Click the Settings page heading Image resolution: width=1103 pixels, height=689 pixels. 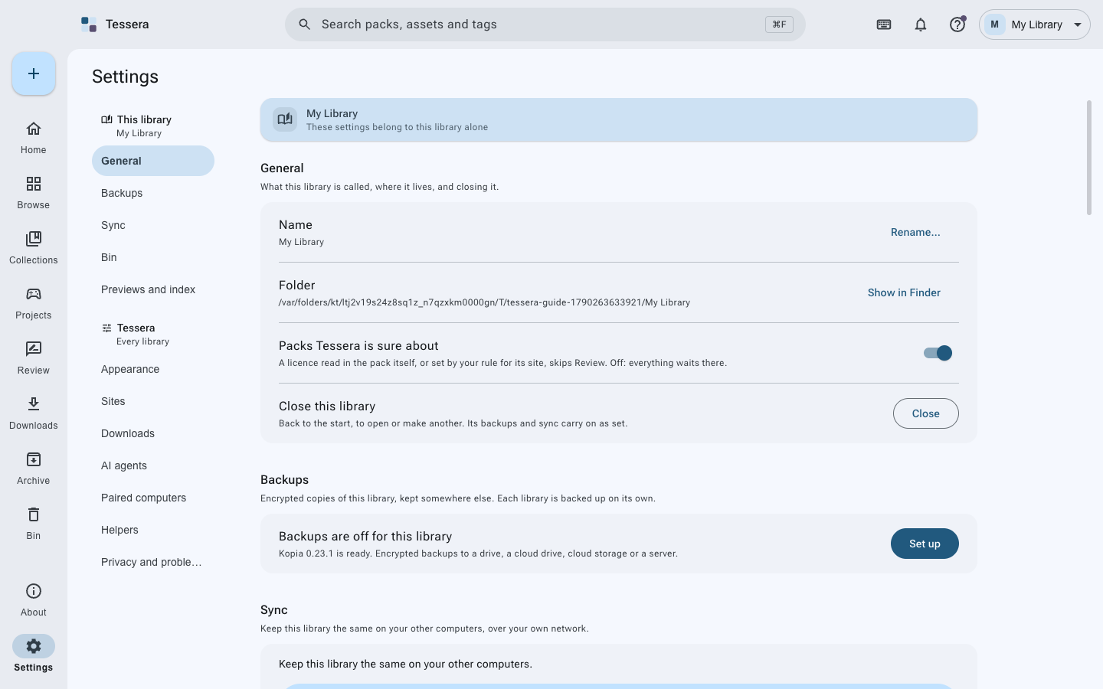point(125,77)
